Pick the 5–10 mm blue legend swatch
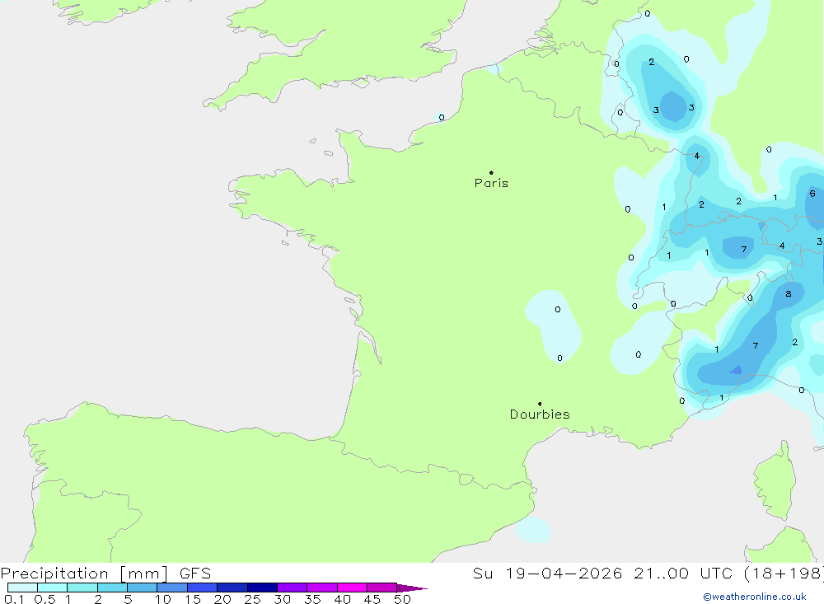824x604 pixels. tap(143, 588)
